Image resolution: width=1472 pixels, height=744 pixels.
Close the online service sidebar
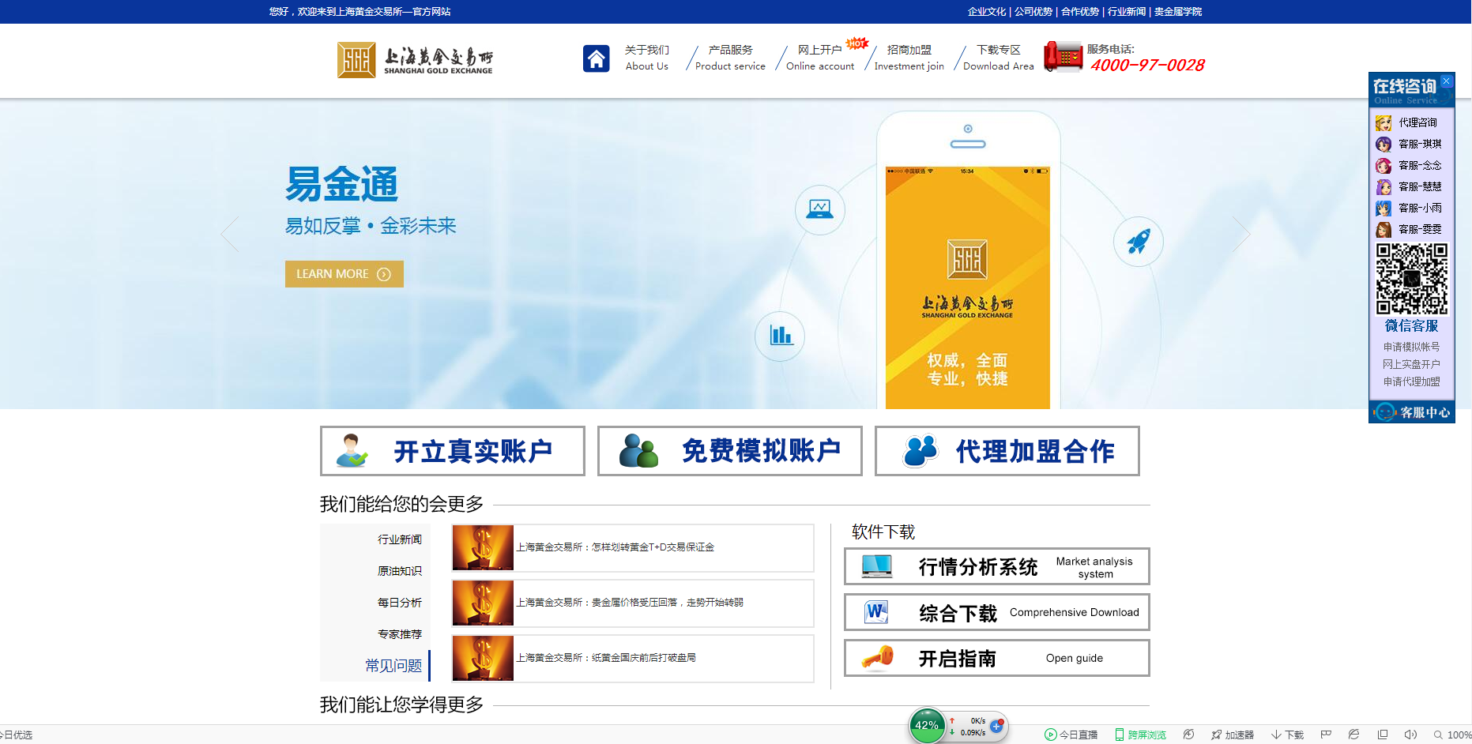coord(1446,81)
